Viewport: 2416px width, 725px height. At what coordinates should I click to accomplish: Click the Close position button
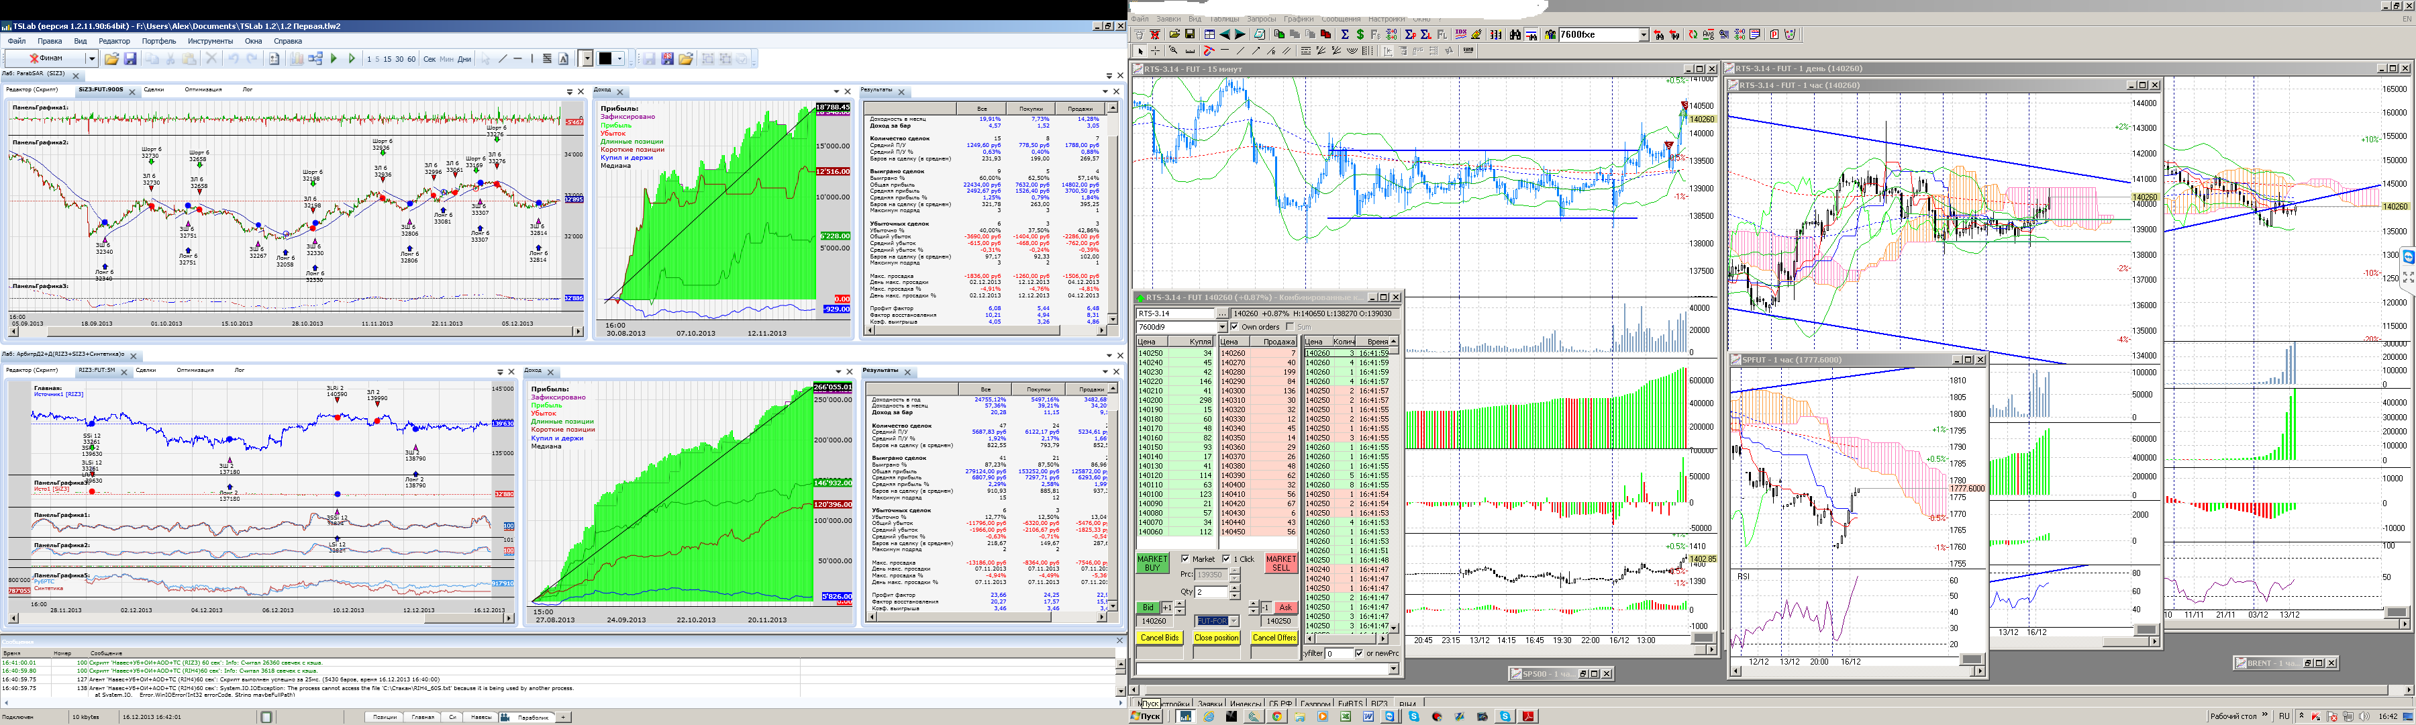point(1217,638)
